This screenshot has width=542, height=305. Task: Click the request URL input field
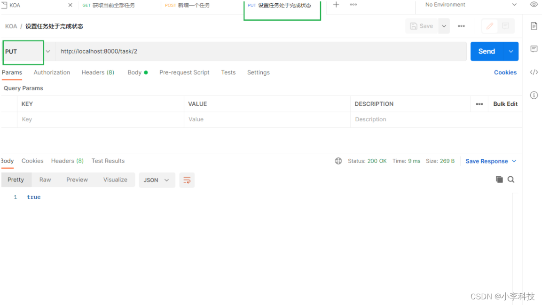click(x=261, y=52)
